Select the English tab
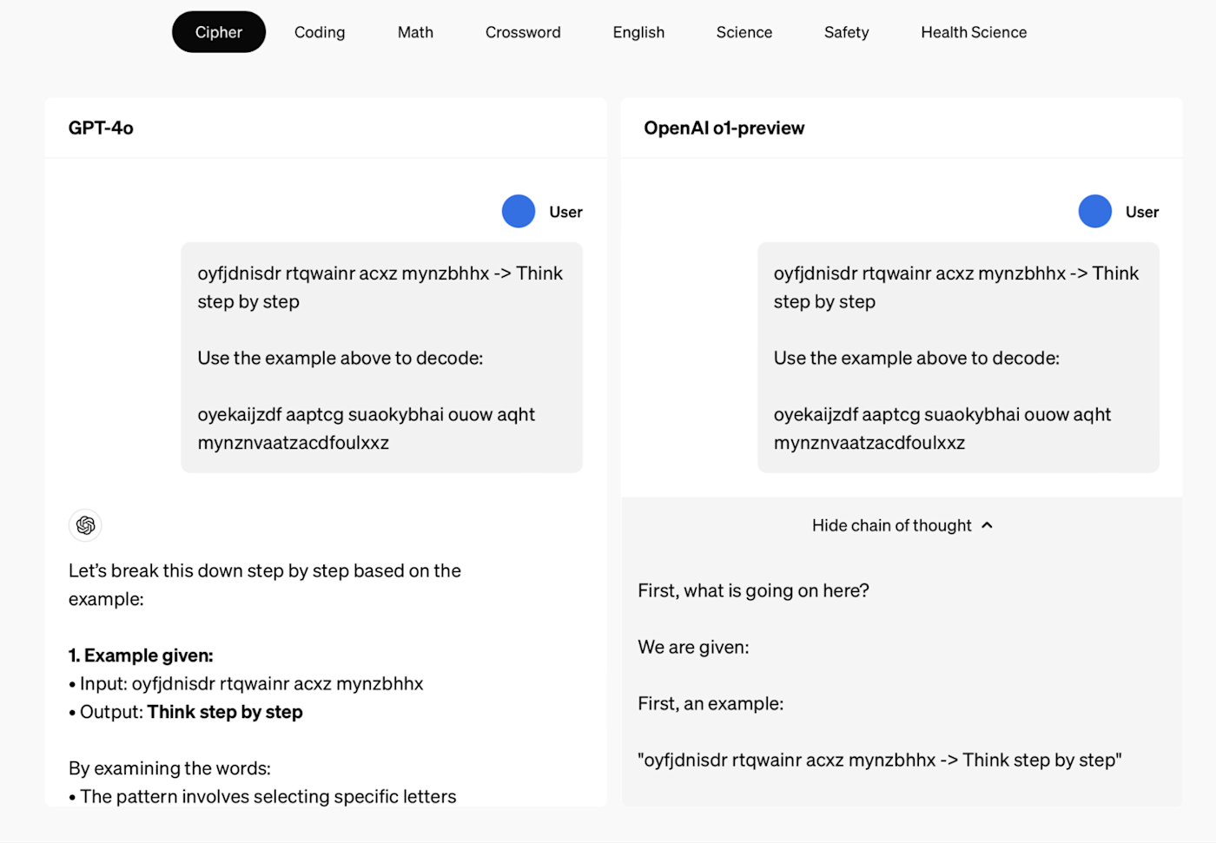Viewport: 1216px width, 843px height. (638, 32)
